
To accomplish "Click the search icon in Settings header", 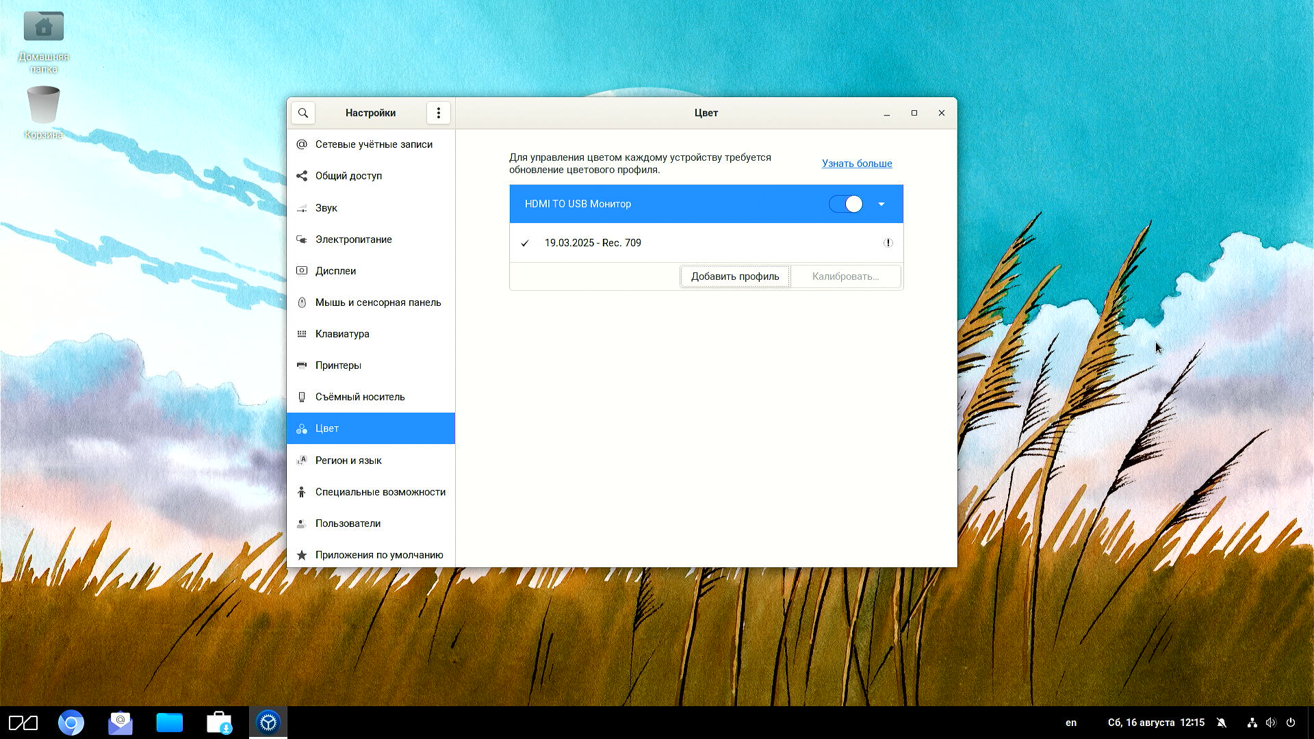I will (x=303, y=113).
